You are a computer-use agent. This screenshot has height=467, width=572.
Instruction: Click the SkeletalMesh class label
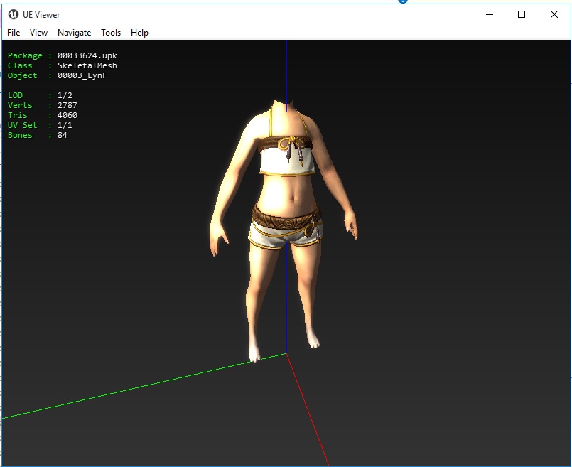click(87, 65)
